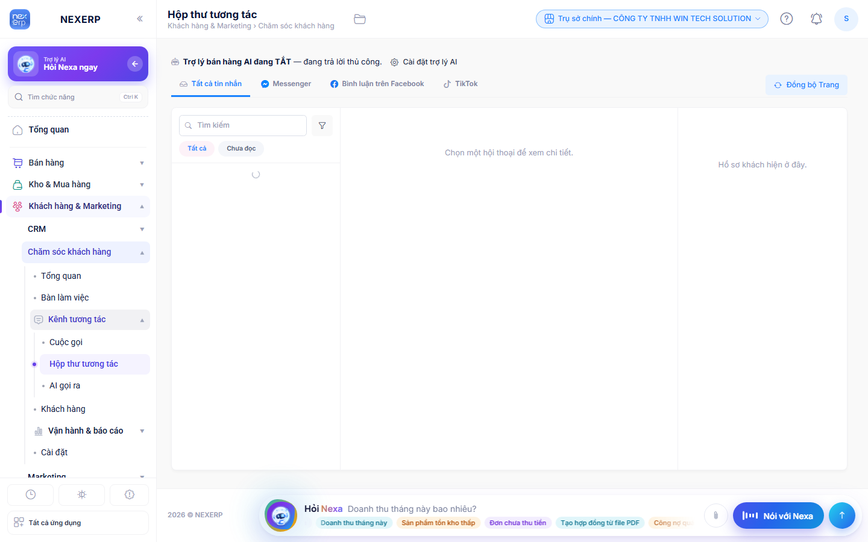Viewport: 868px width, 542px height.
Task: Click the paperclip attachment icon
Action: [715, 516]
